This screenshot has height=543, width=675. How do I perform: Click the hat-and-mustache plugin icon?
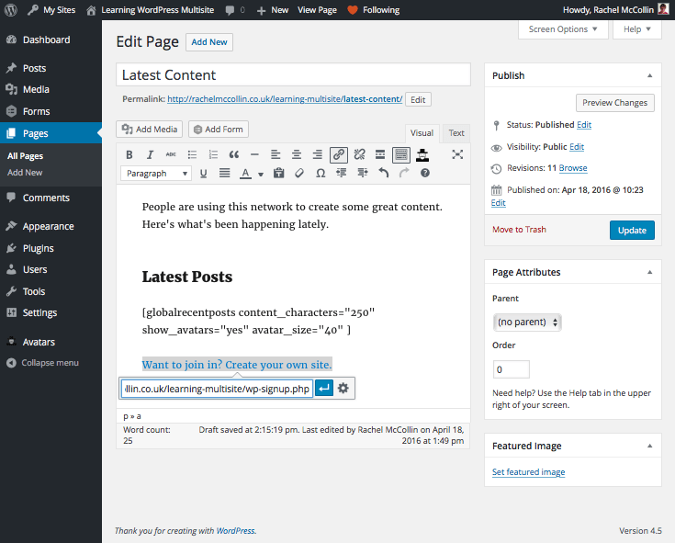coord(422,154)
